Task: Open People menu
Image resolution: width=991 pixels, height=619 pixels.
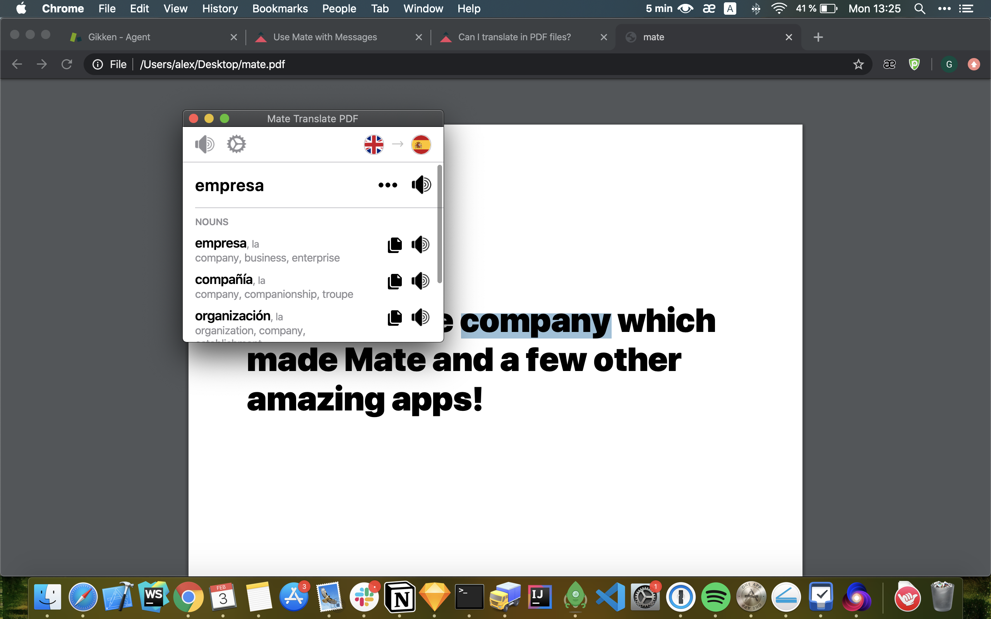Action: point(339,9)
